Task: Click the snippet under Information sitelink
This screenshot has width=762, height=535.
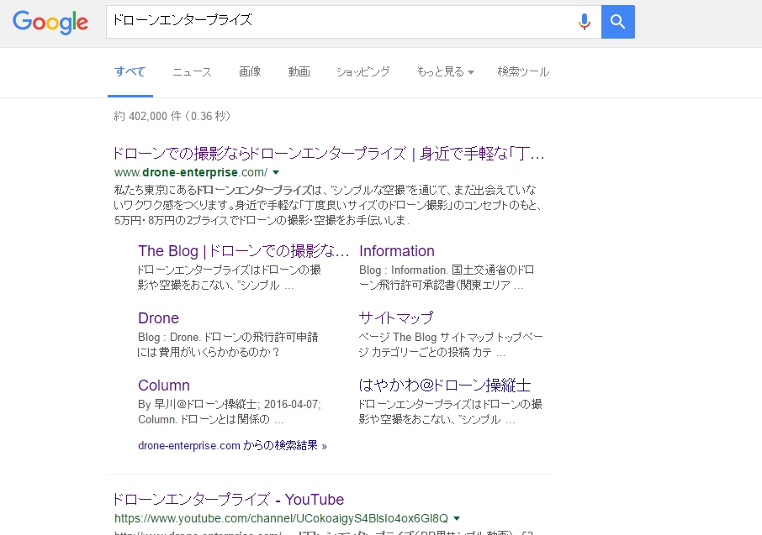Action: [446, 277]
